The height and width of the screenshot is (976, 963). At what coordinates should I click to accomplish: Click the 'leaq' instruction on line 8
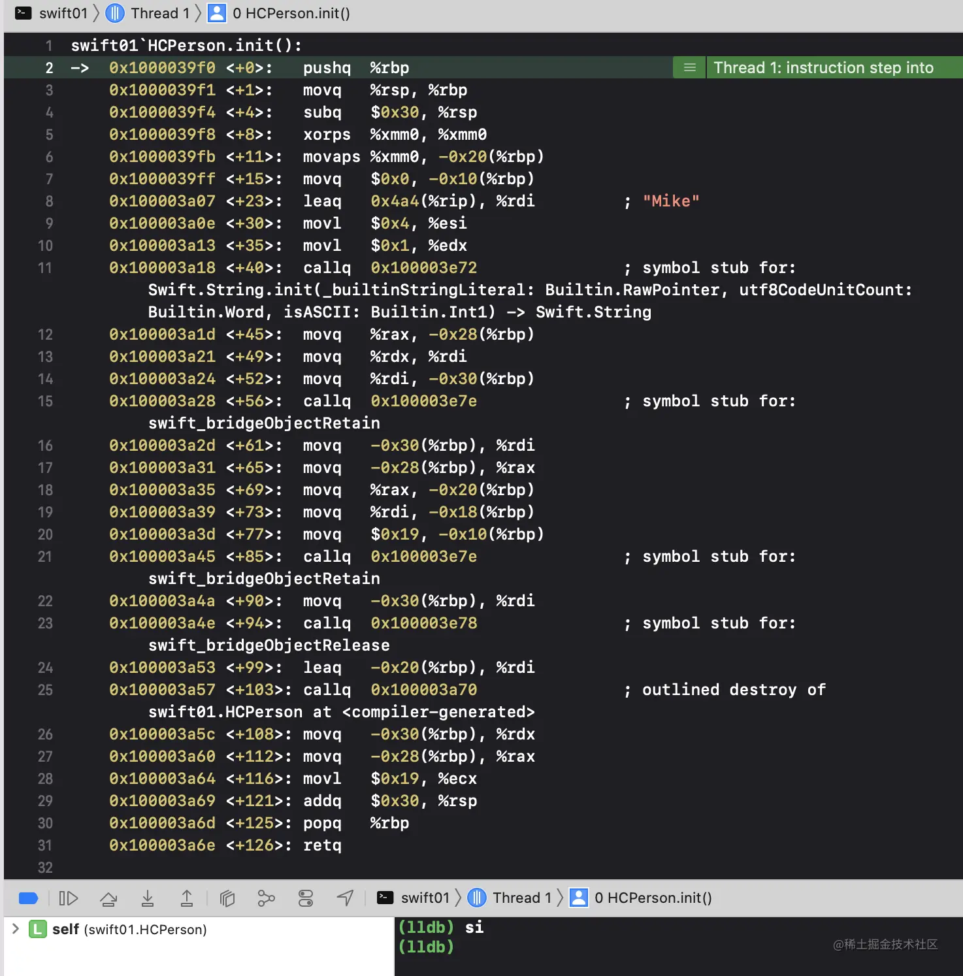(x=322, y=201)
